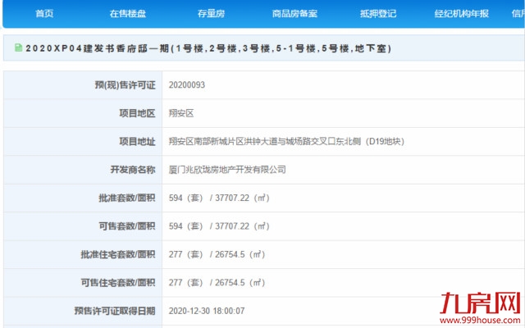Click the project address mentioning D19地块
Screen dimensions: 525x328
coord(286,141)
